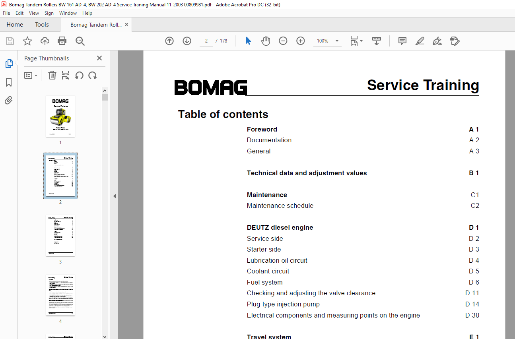Click the thumbnails scrollbar thumb
Image resolution: width=515 pixels, height=339 pixels.
[x=105, y=97]
